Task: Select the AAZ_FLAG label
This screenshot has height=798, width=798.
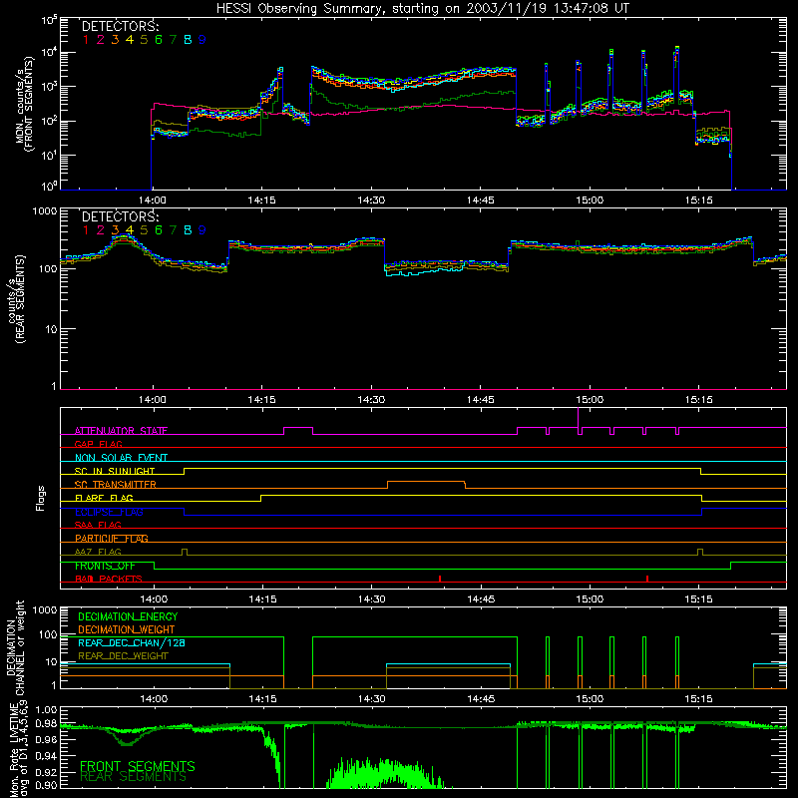Action: tap(98, 552)
